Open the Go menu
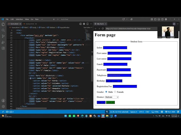 pos(32,19)
